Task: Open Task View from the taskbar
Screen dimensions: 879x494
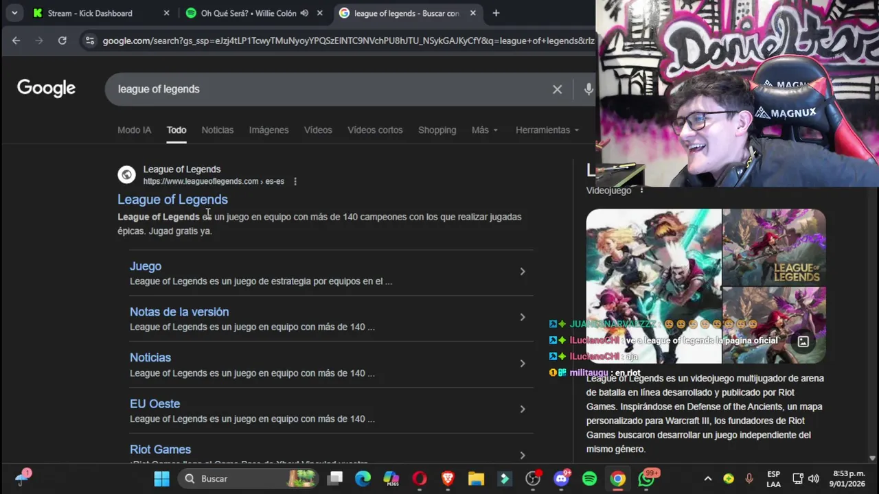Action: (x=335, y=478)
